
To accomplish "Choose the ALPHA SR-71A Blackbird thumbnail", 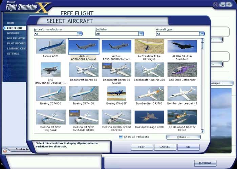I will click(x=182, y=46).
